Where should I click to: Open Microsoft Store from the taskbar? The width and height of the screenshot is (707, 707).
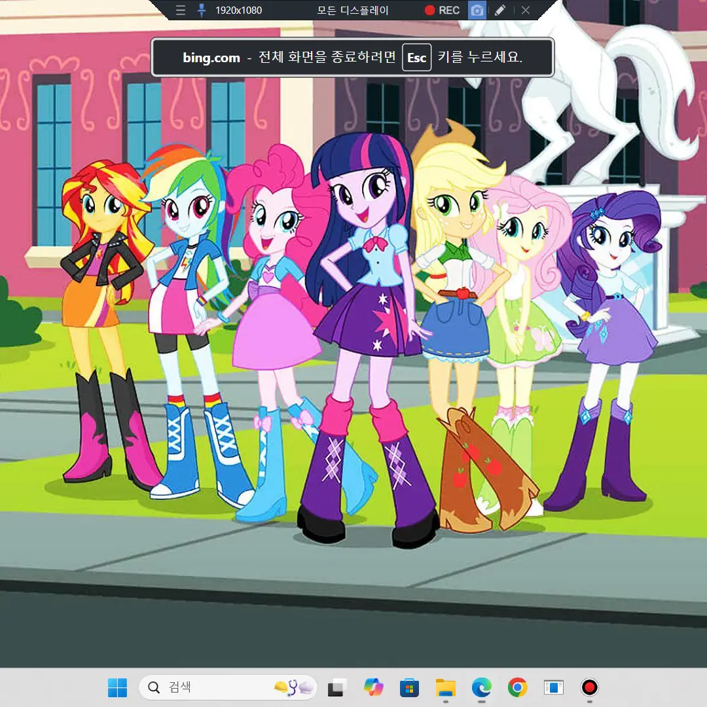[409, 687]
